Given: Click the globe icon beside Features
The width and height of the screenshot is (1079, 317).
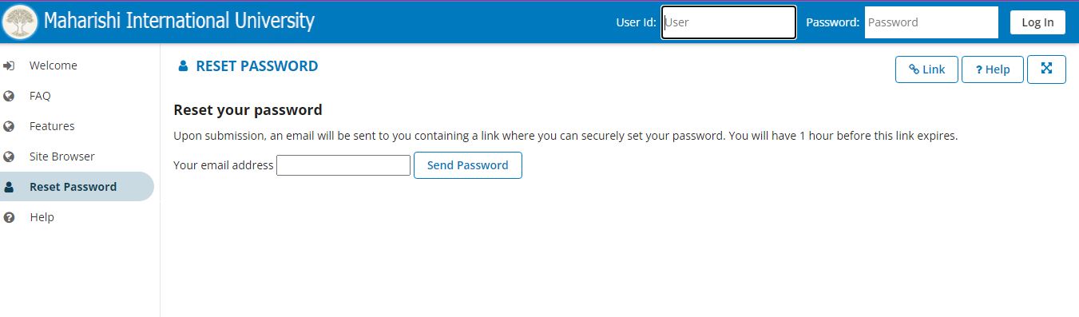Looking at the screenshot, I should coord(9,126).
